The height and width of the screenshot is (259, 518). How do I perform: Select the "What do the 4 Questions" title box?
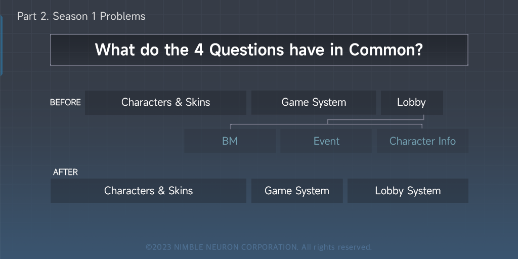coord(259,50)
